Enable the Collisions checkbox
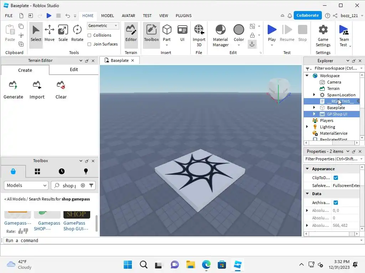The height and width of the screenshot is (273, 365). 89,35
